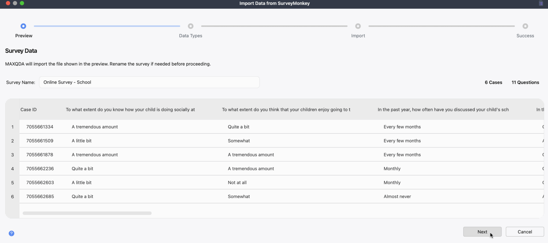Click the Next button
The height and width of the screenshot is (243, 548).
482,232
